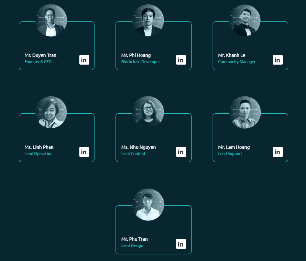Viewport: 306px width, 261px height.
Task: Click the Lead Design role label
Action: tap(132, 245)
